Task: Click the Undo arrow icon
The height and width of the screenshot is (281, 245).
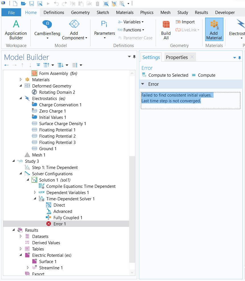Action: click(56, 3)
